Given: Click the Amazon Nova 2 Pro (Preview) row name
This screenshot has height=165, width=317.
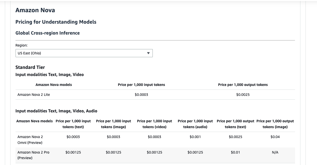Looking at the screenshot, I should pos(33,155).
